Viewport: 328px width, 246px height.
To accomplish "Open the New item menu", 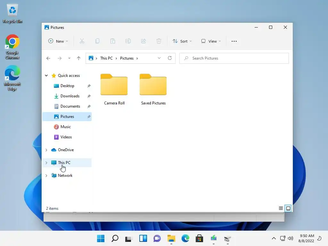I will pyautogui.click(x=58, y=41).
